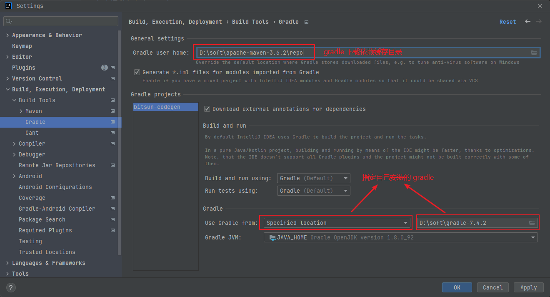This screenshot has width=550, height=297.
Task: Open Build and run using dropdown
Action: click(314, 178)
